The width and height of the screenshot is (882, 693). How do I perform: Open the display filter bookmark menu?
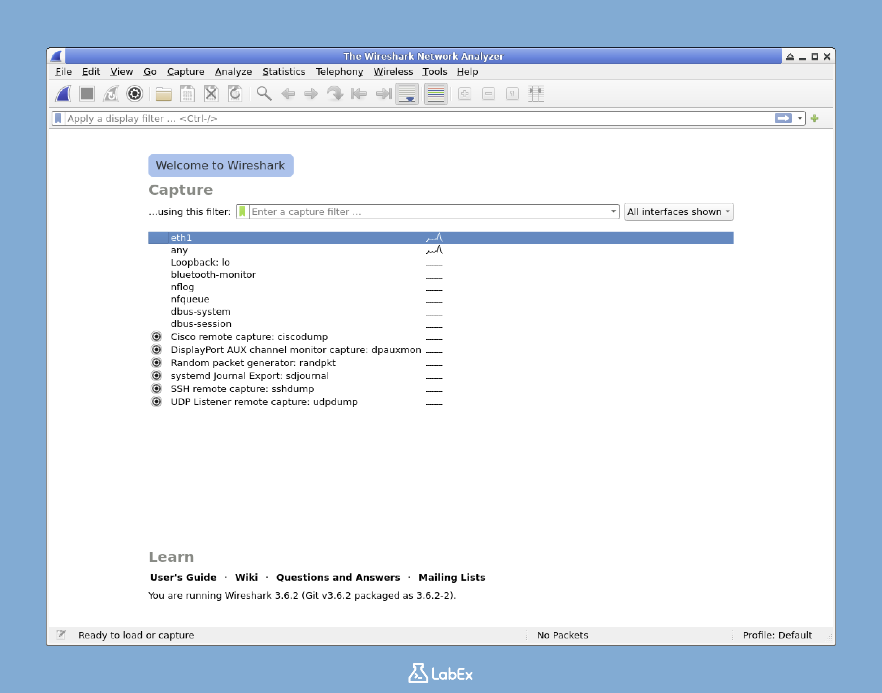pos(58,118)
